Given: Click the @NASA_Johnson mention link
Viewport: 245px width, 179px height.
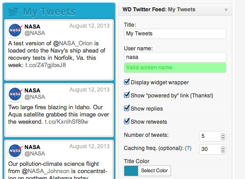Looking at the screenshot, I should tap(45, 171).
